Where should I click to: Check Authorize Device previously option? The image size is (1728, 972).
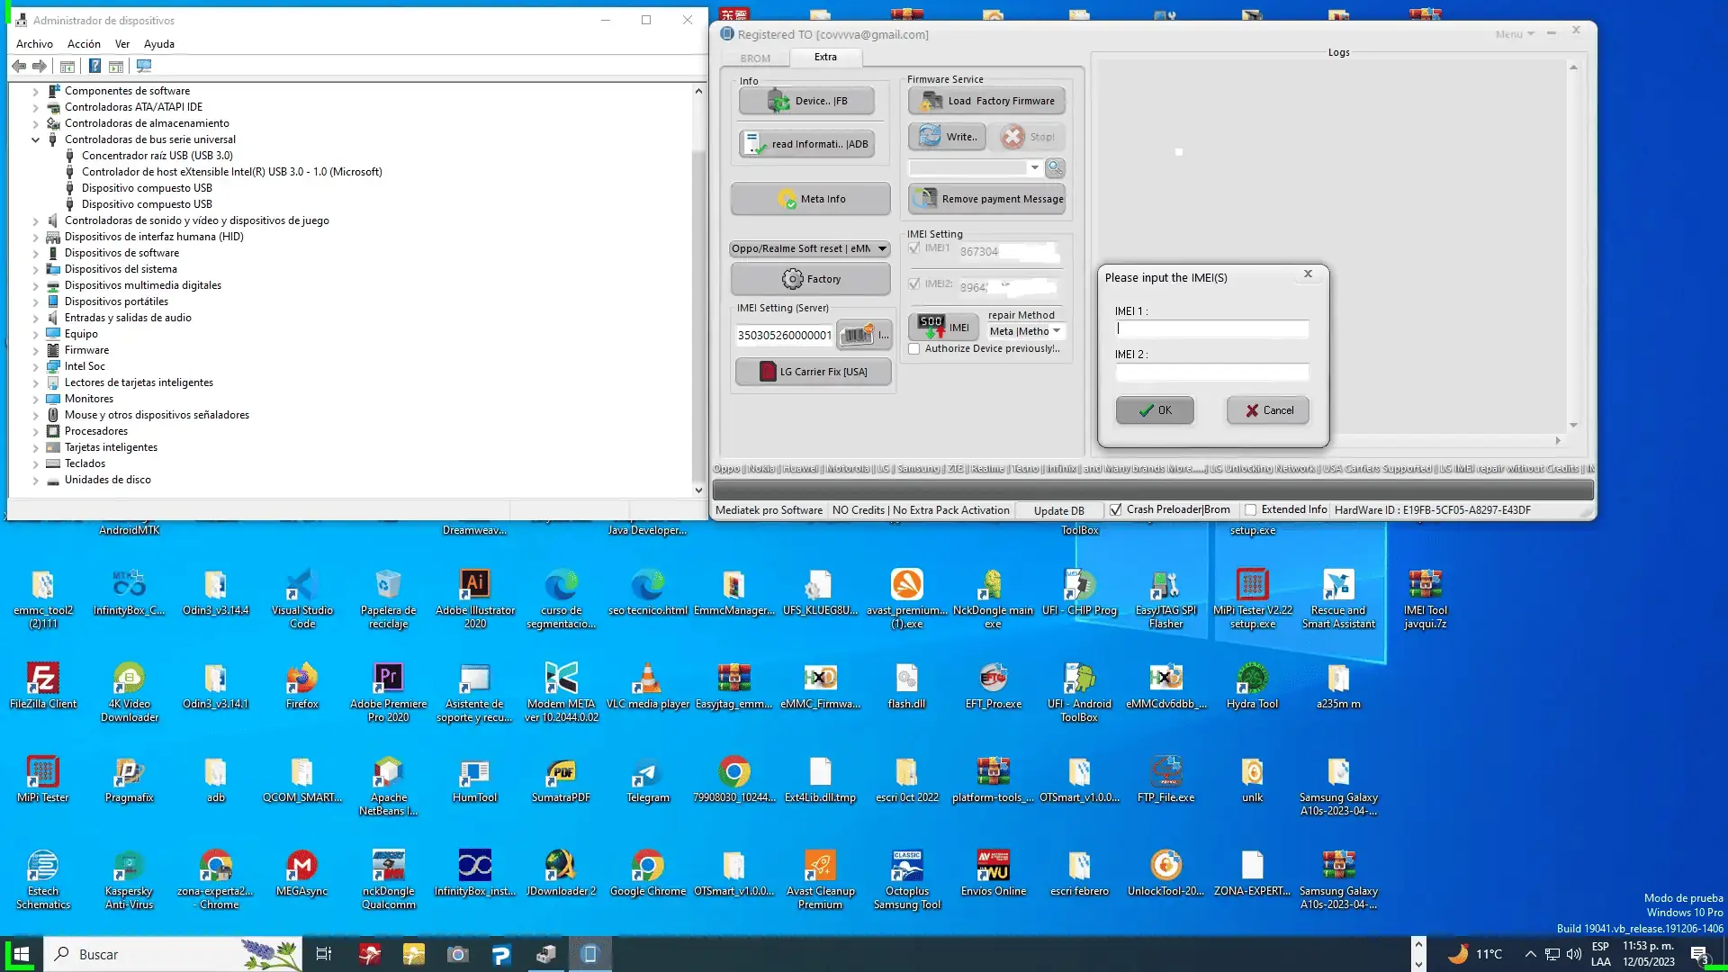pyautogui.click(x=914, y=349)
